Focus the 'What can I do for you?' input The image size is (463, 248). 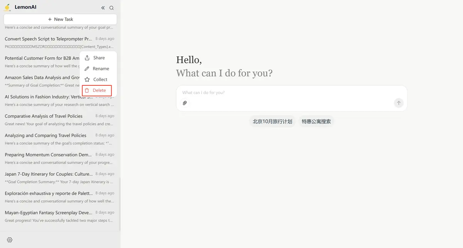(x=286, y=93)
